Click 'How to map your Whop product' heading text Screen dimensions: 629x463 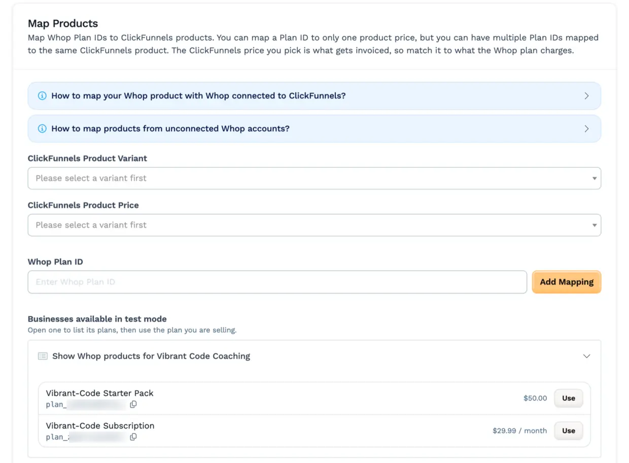pyautogui.click(x=198, y=96)
